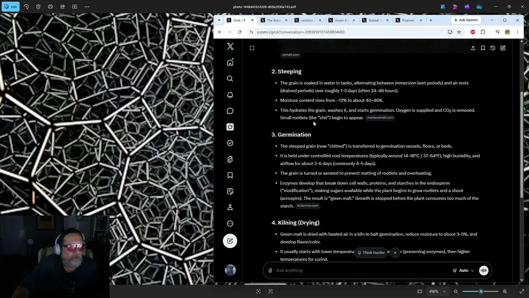Click the install app icon in address bar
The height and width of the screenshot is (298, 529).
tap(450, 32)
